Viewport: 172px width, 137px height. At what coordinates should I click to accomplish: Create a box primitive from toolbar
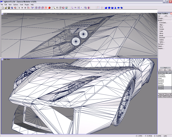106,8
